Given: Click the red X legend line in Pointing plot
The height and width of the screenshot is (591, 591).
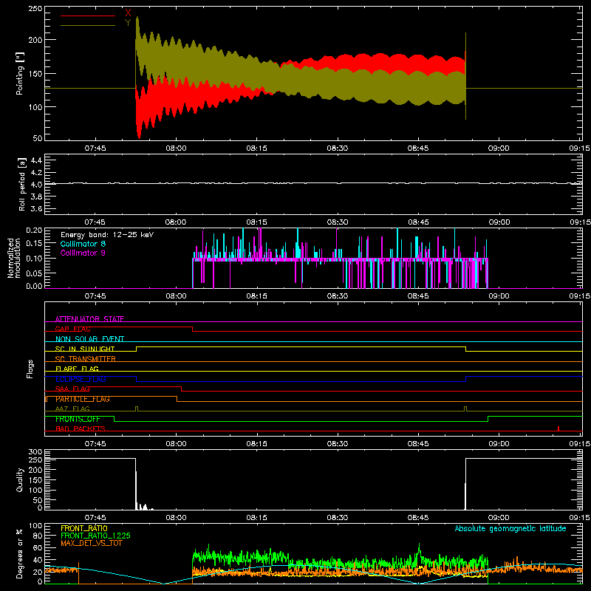Looking at the screenshot, I should (88, 16).
